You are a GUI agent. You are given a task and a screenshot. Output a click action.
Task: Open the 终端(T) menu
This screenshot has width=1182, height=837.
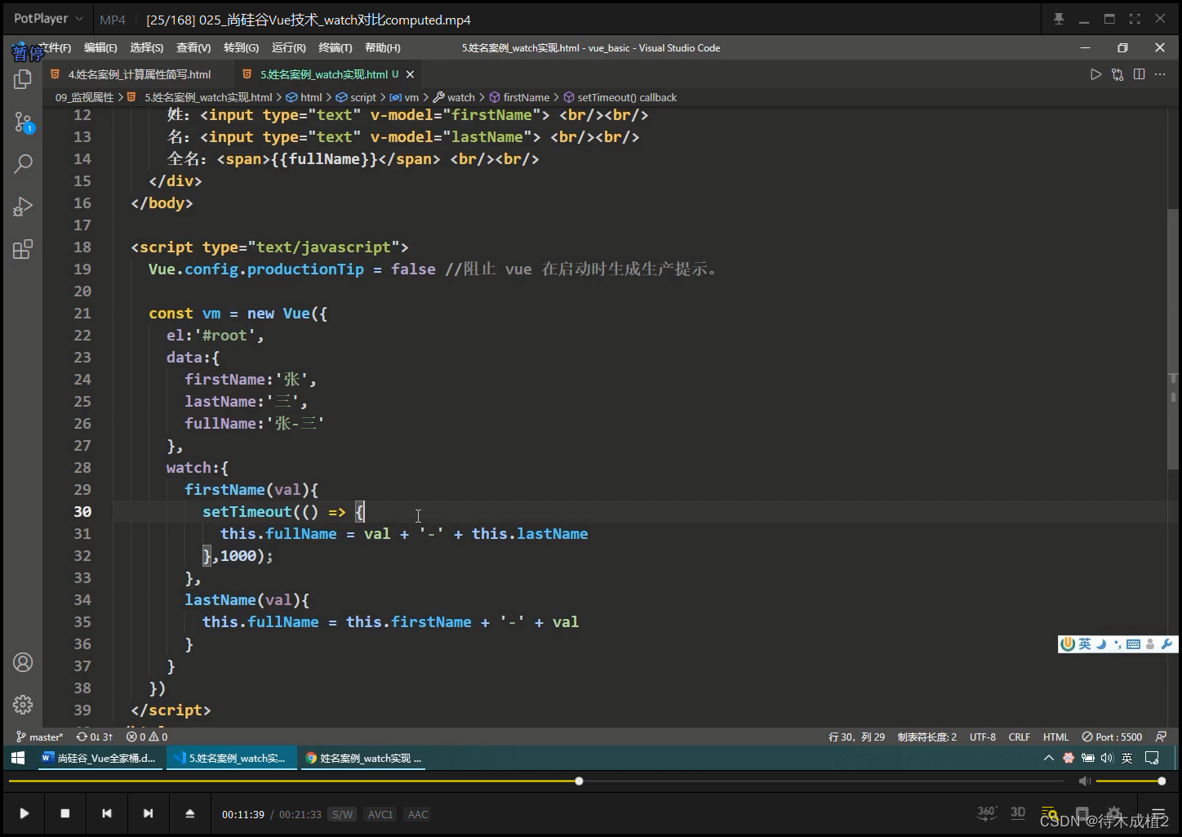click(x=335, y=48)
